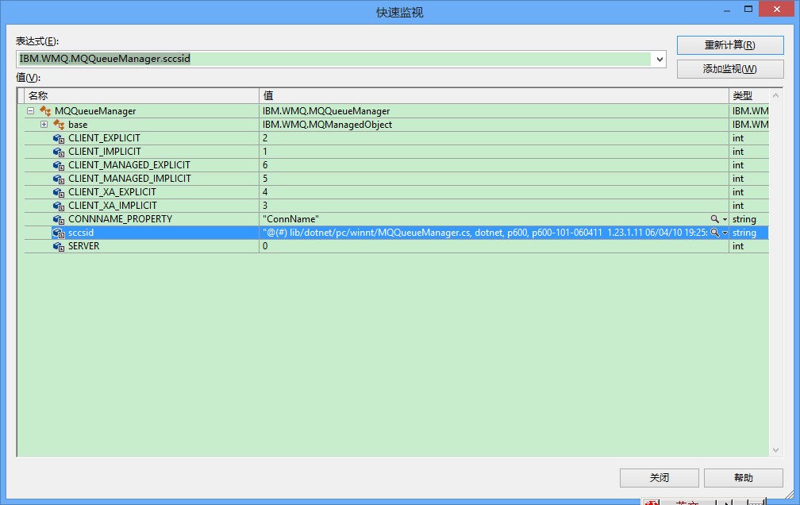Select the CLIENT_XA_IMPLICIT row
The image size is (800, 505).
[397, 206]
